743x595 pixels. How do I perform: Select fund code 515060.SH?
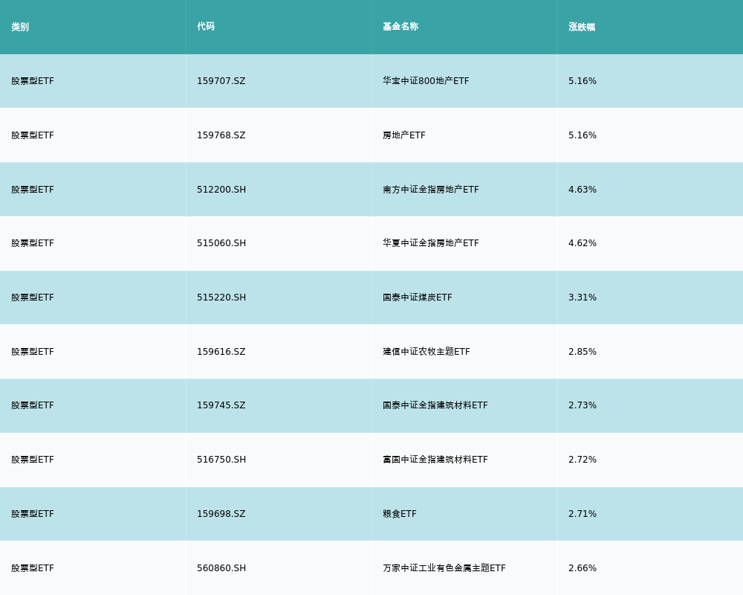click(x=221, y=243)
